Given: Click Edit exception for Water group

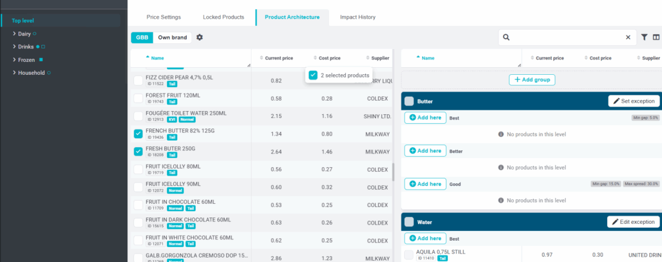Looking at the screenshot, I should tap(634, 222).
